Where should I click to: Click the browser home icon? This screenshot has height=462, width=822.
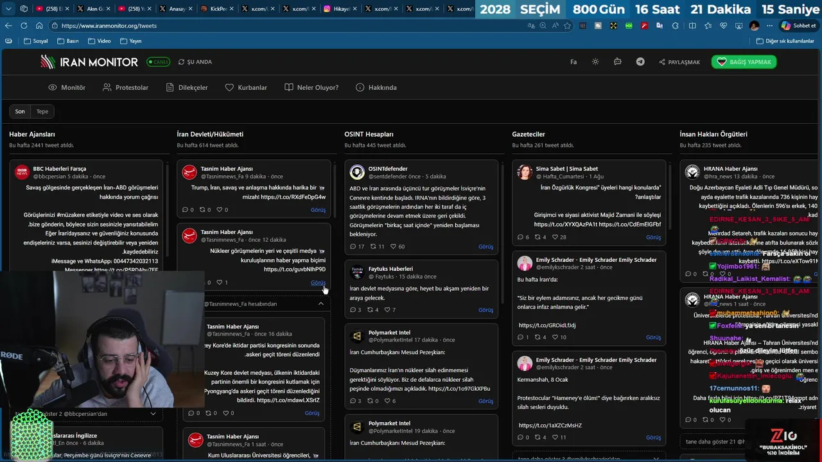click(x=39, y=26)
